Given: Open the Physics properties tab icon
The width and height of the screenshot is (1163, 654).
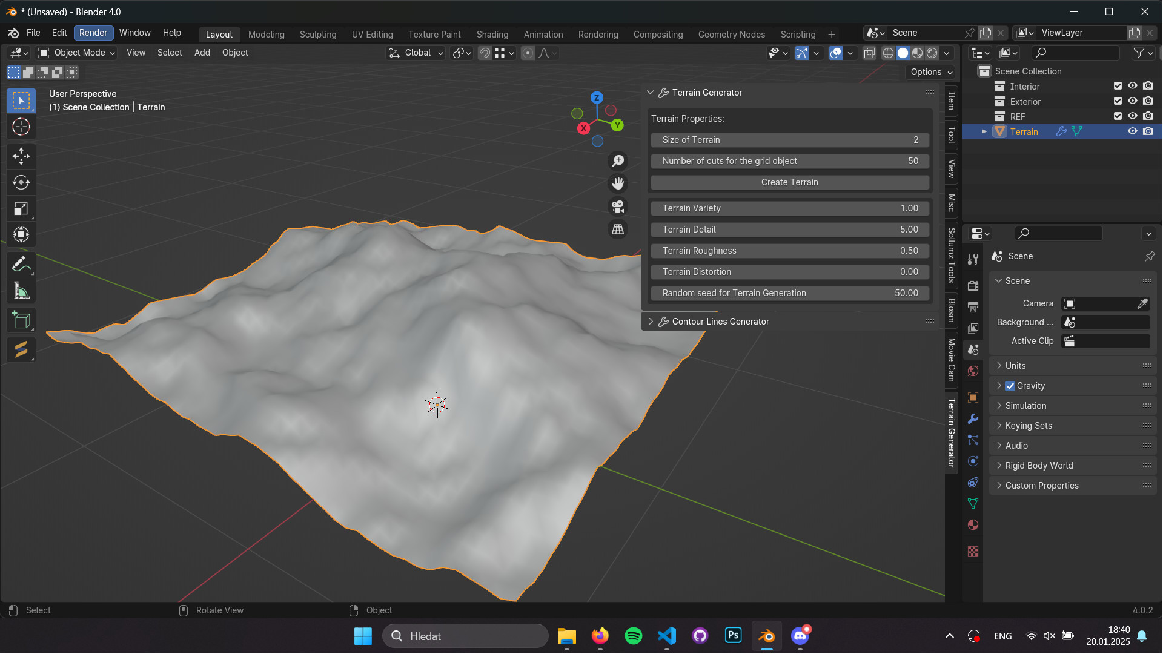Looking at the screenshot, I should (x=973, y=461).
